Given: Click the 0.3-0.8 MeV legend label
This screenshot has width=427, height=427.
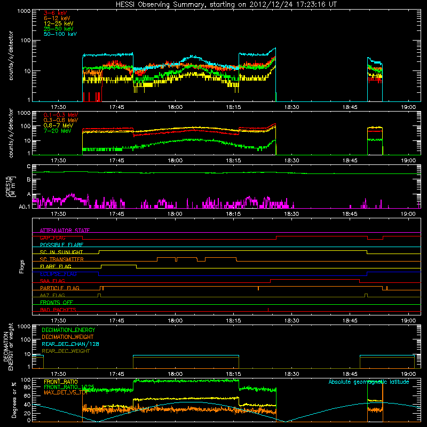Looking at the screenshot, I should coord(61,121).
